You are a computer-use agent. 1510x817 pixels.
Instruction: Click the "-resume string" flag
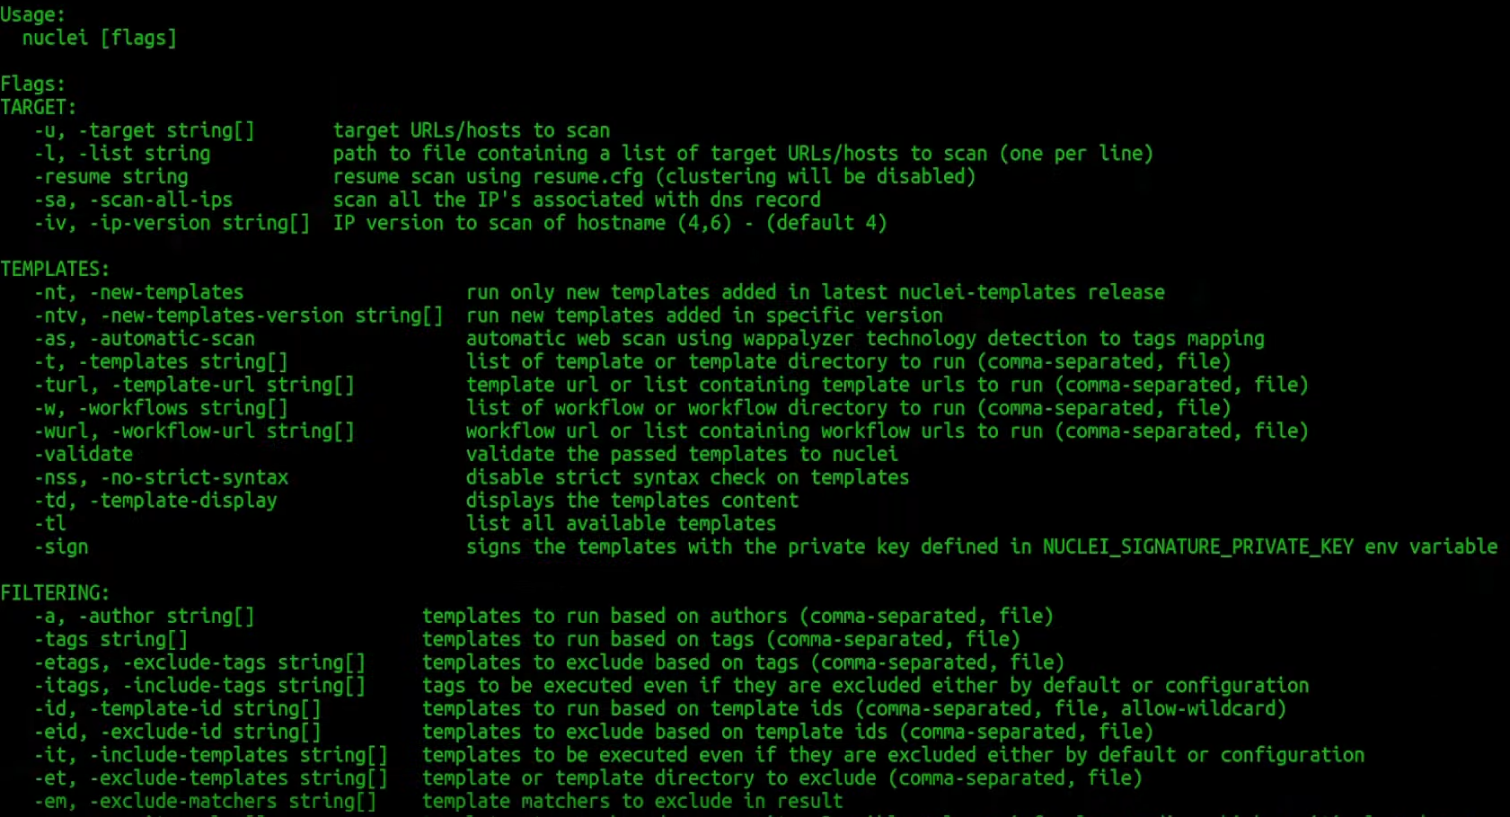(x=111, y=177)
